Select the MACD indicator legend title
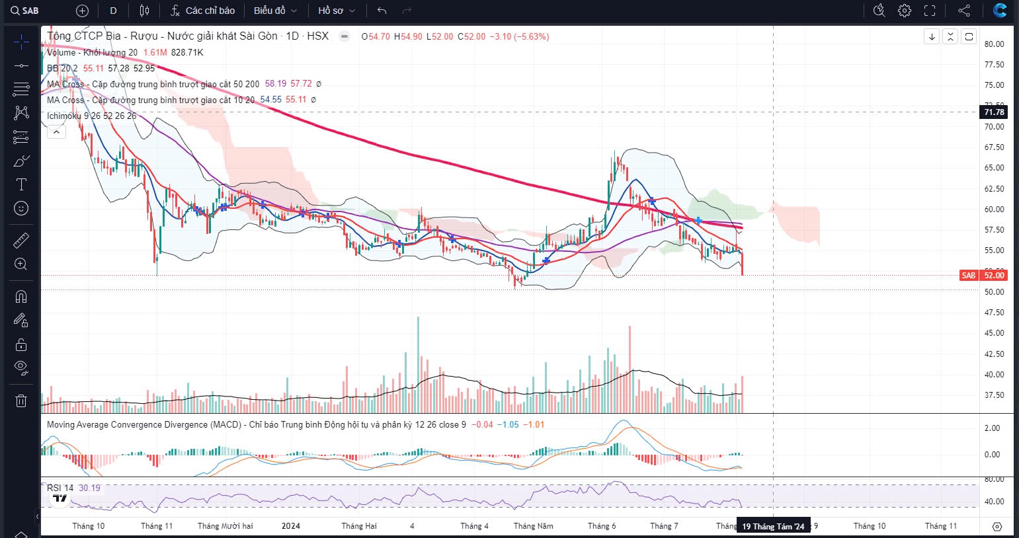The height and width of the screenshot is (538, 1019). pyautogui.click(x=257, y=424)
